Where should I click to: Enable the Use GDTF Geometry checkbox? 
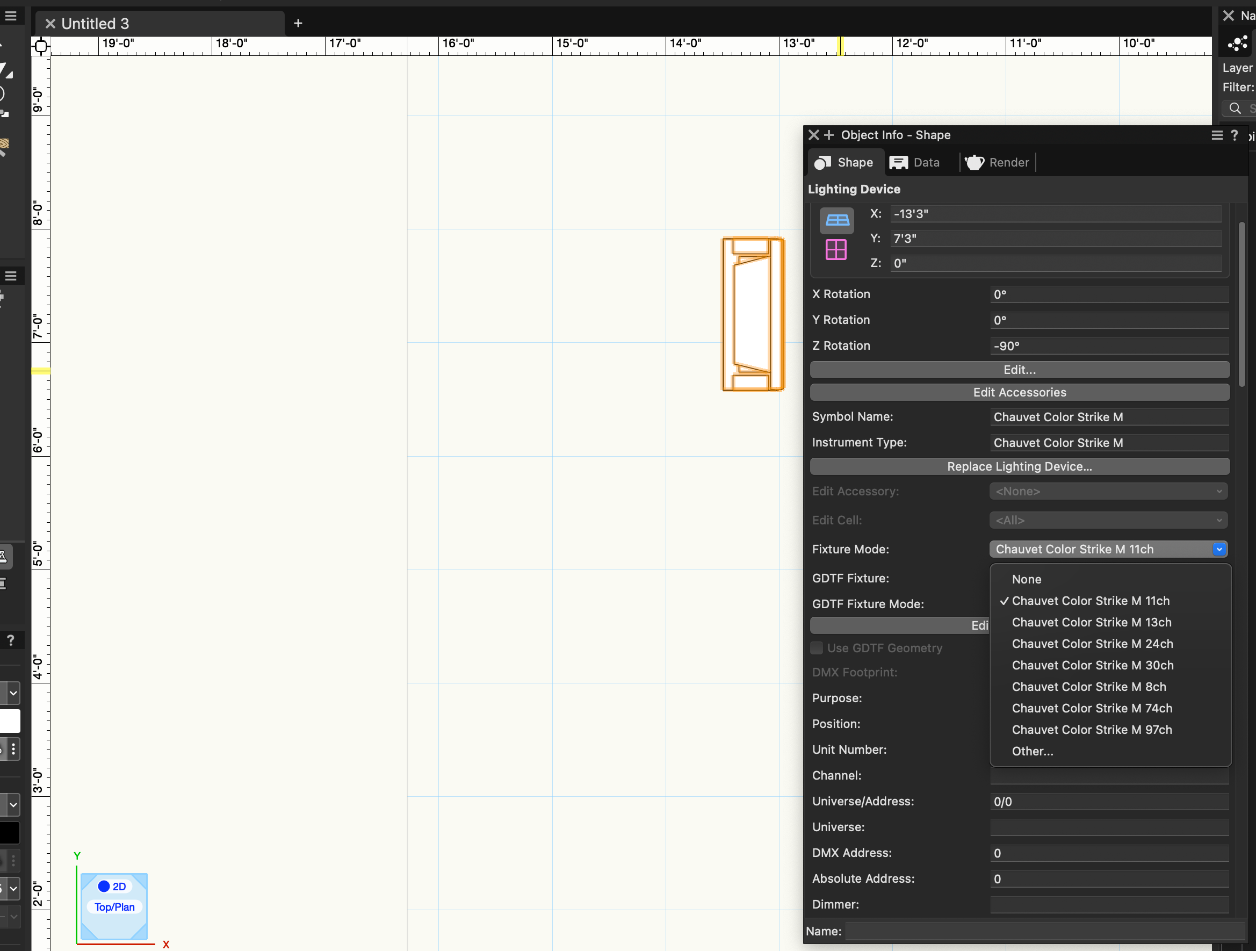coord(817,648)
